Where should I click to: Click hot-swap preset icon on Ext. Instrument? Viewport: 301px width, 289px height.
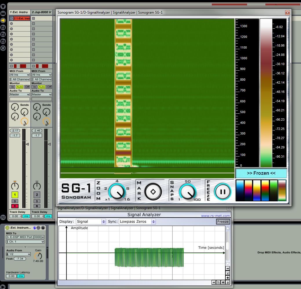pos(39,228)
